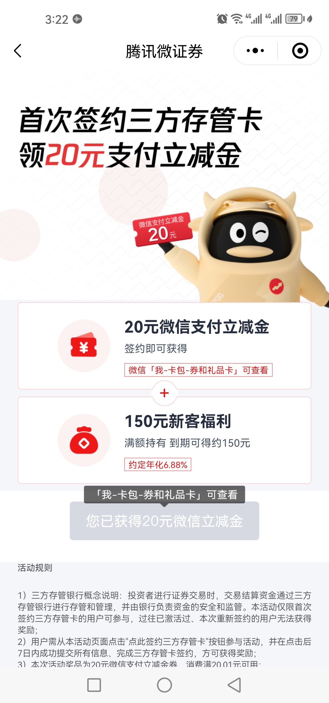Tap the battery indicator showing 79

tap(295, 19)
